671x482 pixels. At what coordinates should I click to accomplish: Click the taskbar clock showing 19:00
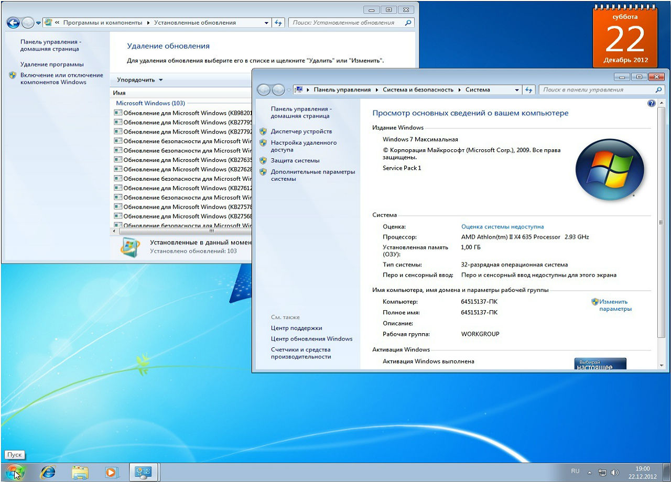coord(642,473)
